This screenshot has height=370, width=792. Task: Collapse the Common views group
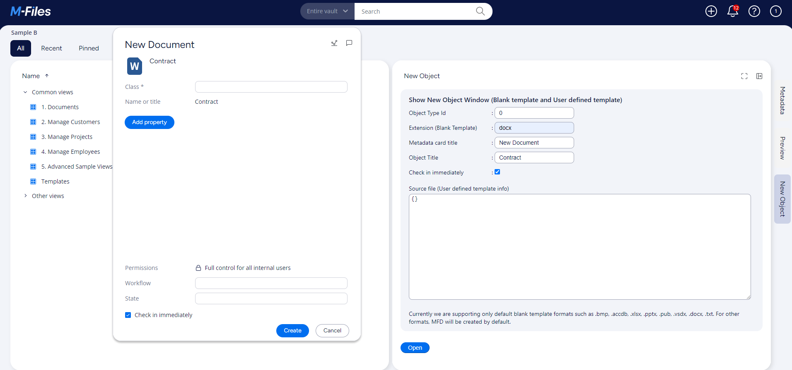tap(25, 92)
